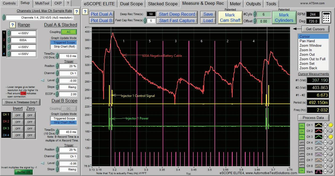Screen dimensions: 335x176
Task: Switch to the Controls tab
Action: pyautogui.click(x=9, y=3)
